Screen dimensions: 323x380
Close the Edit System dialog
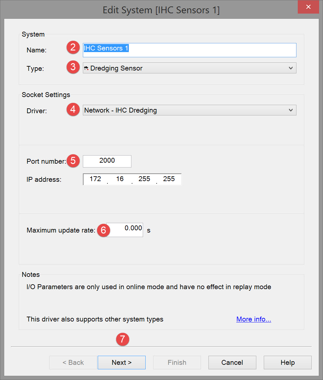pyautogui.click(x=308, y=7)
